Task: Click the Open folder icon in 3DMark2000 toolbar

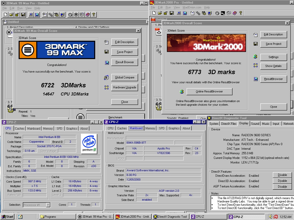Action: (x=160, y=13)
